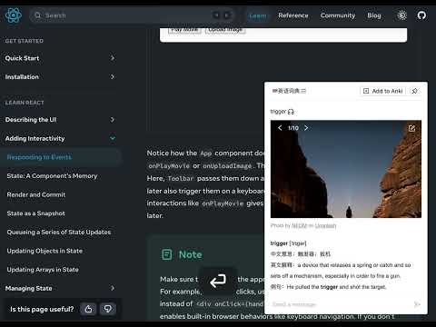
Task: Collapse the Adding Interactivity chevron
Action: (113, 138)
